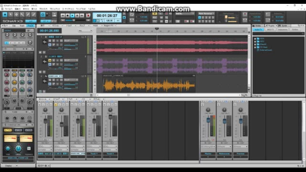Open track 1 clips edit filter dropdown

[71, 40]
